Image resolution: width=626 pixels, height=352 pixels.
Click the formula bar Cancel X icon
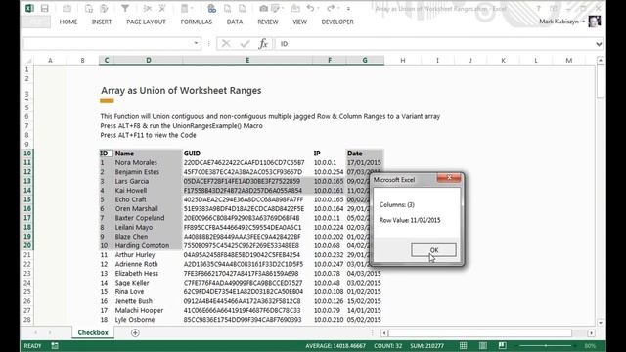point(226,43)
